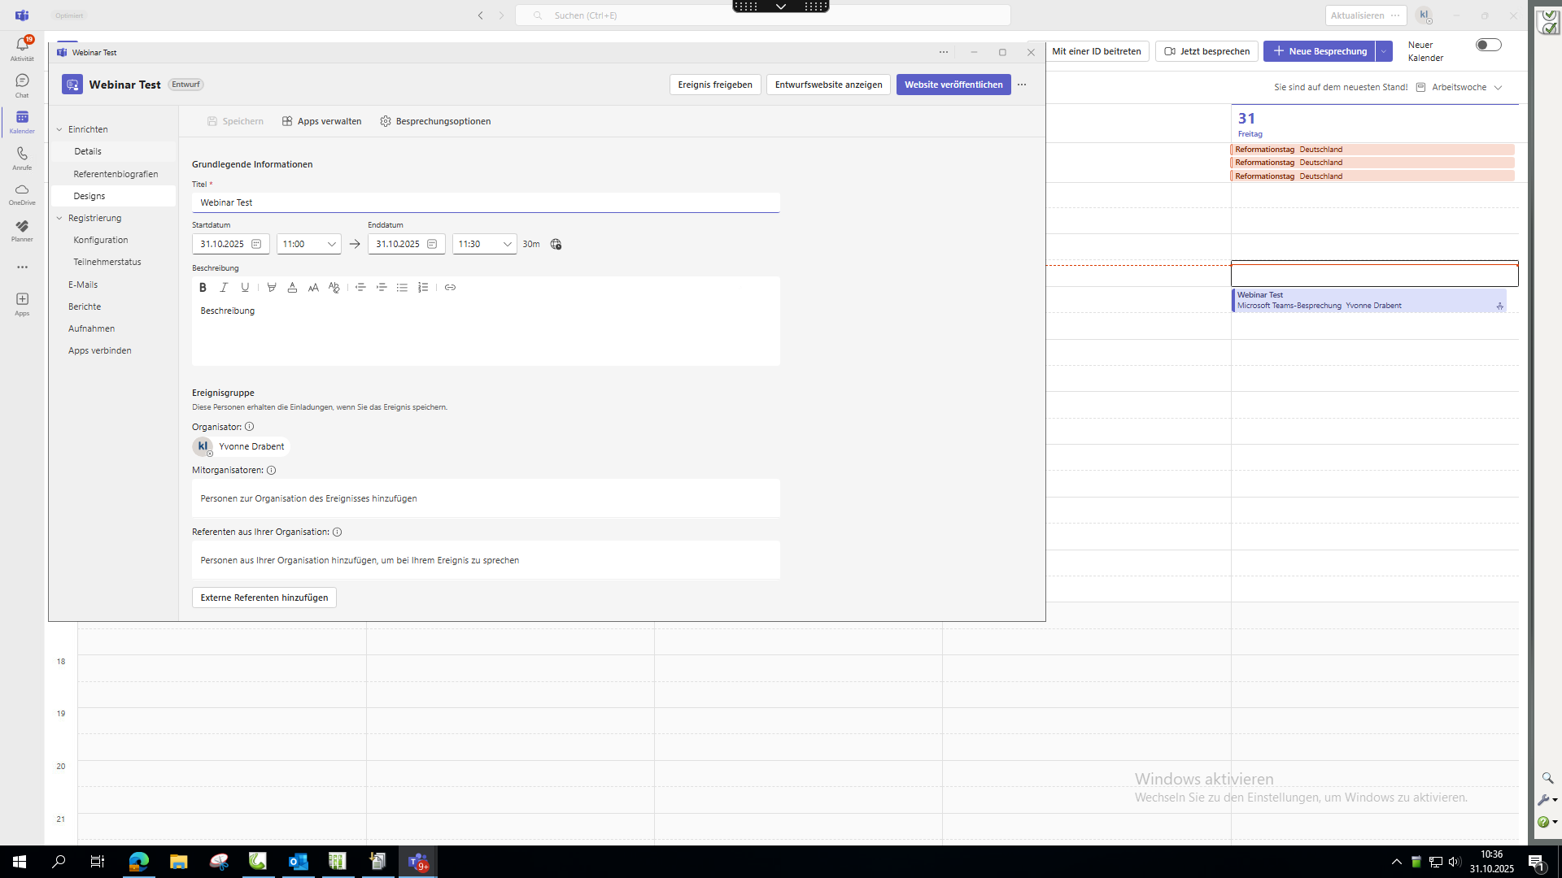Image resolution: width=1562 pixels, height=878 pixels.
Task: Insert a link in description
Action: [x=450, y=287]
